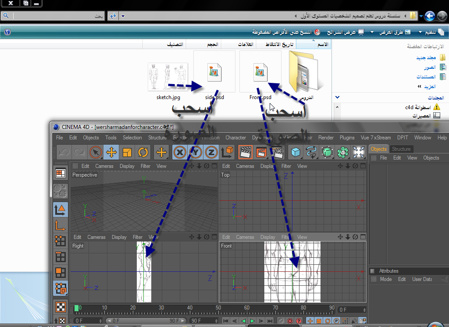This screenshot has width=449, height=327.
Task: Activate the Rotate tool
Action: tap(143, 152)
